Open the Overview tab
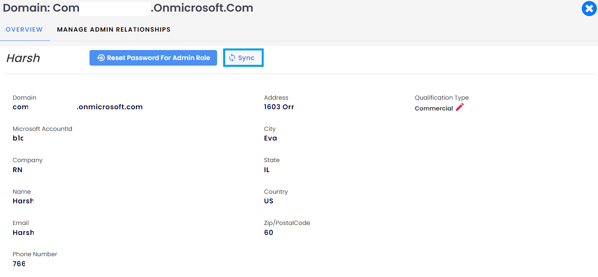Image resolution: width=598 pixels, height=277 pixels. [24, 30]
